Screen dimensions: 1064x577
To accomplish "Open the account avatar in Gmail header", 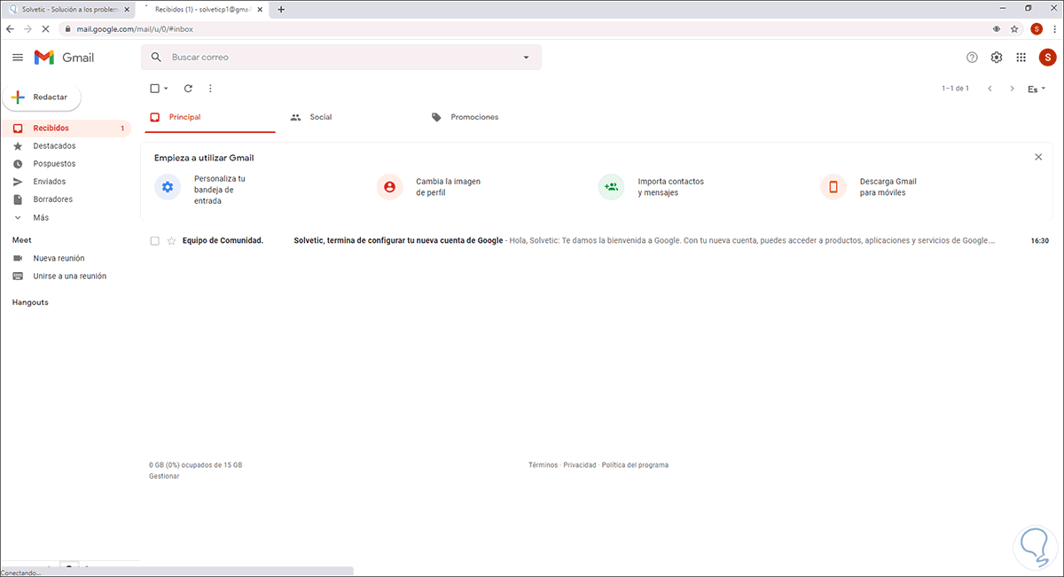I will (x=1047, y=58).
